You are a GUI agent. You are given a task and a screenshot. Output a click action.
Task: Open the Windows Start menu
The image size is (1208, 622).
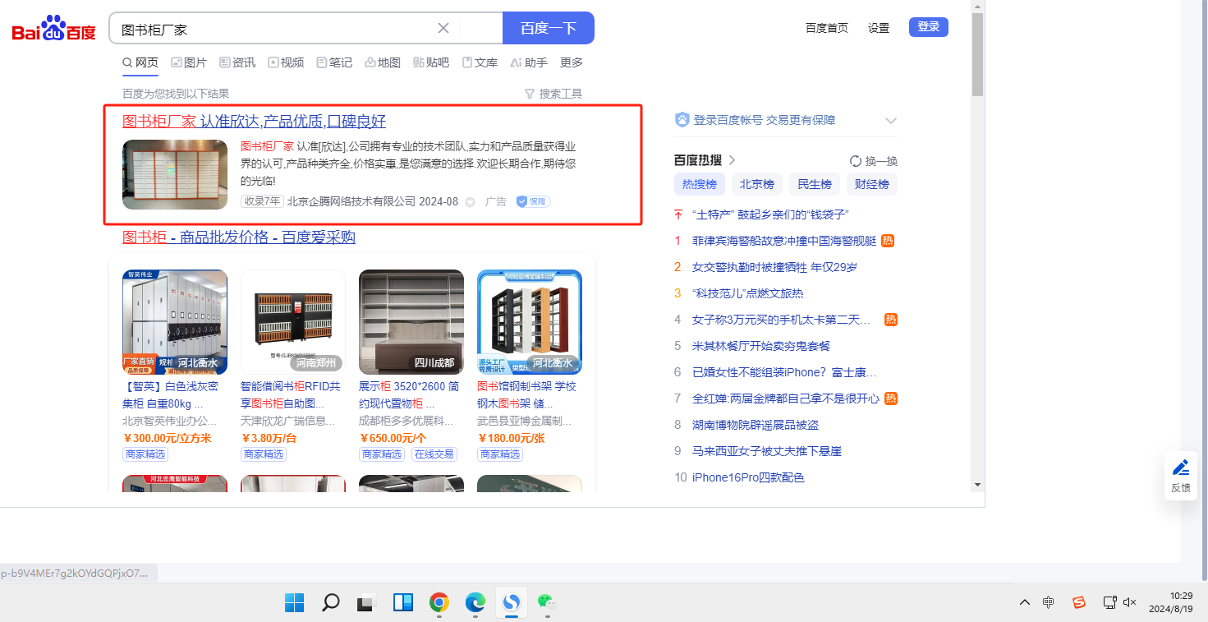(295, 603)
